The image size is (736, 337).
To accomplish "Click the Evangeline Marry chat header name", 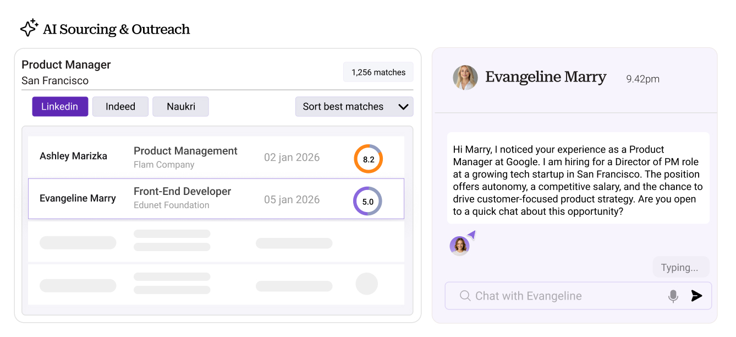I will pos(546,77).
